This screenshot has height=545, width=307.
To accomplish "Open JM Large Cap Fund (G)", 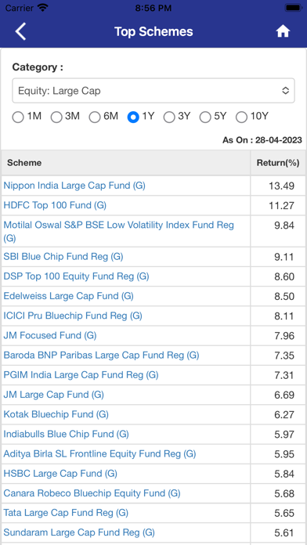I will [53, 395].
